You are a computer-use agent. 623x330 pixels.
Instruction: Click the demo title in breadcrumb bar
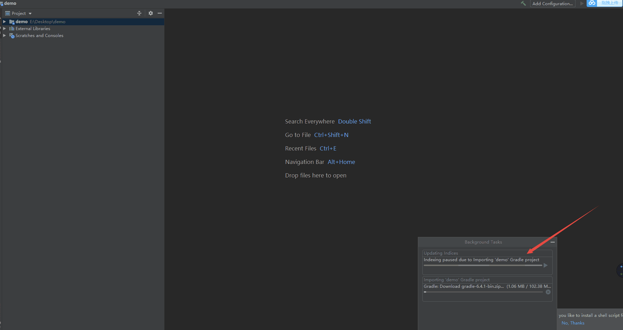pyautogui.click(x=10, y=3)
